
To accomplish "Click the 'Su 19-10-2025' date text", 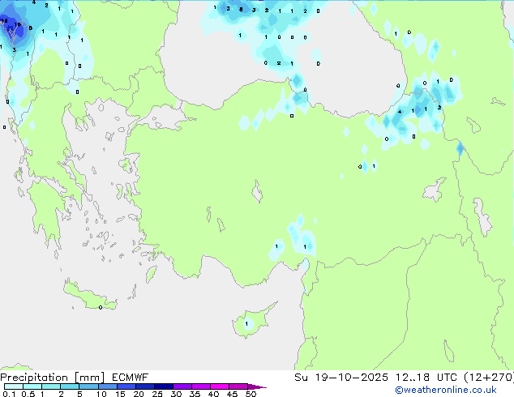I will 341,378.
